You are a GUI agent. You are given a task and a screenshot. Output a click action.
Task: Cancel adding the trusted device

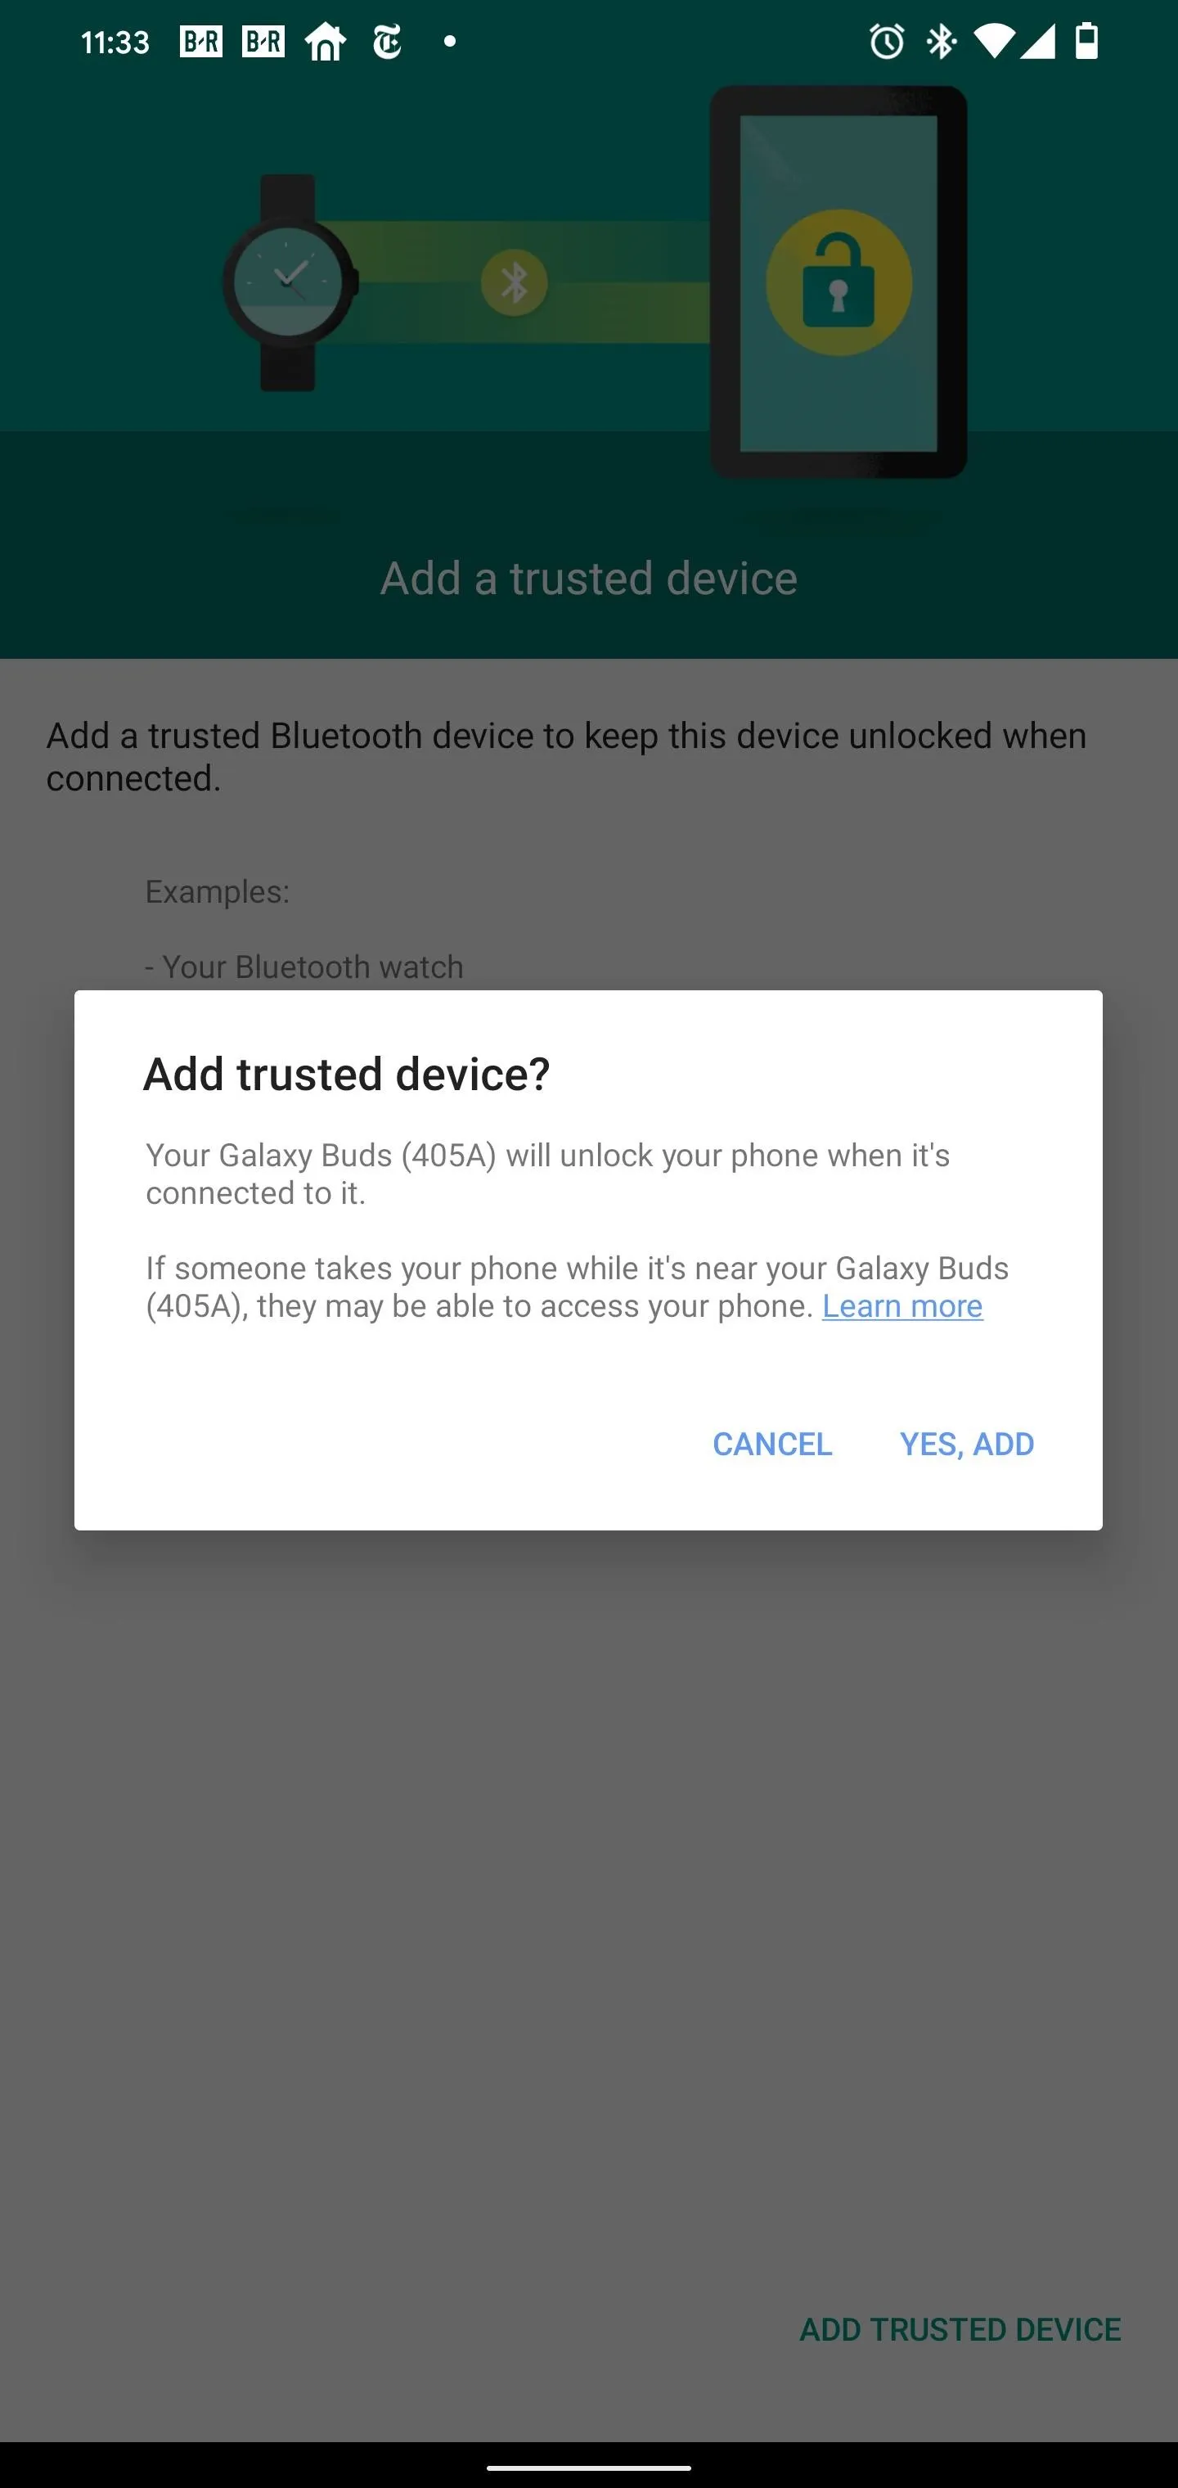click(x=772, y=1444)
